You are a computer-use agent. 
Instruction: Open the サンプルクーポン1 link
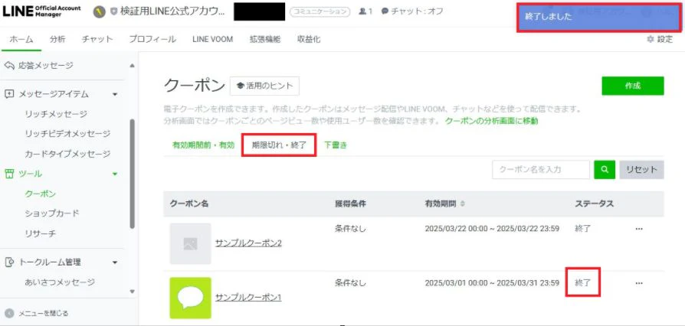[248, 298]
